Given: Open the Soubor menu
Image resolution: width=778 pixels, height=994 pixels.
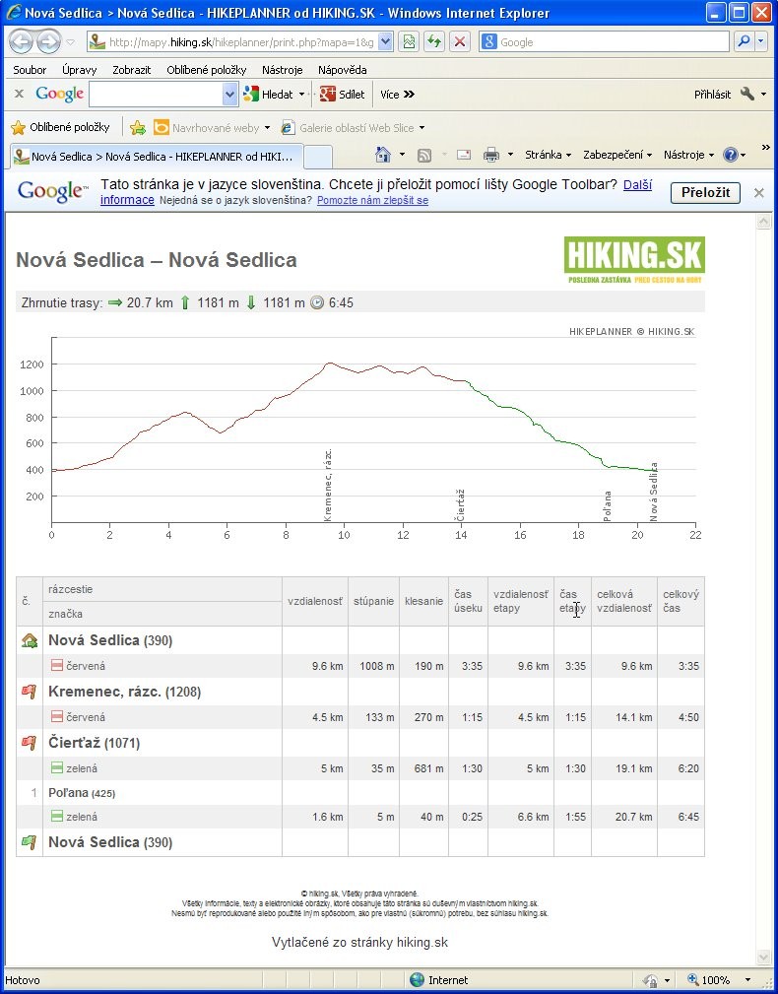Looking at the screenshot, I should (30, 70).
